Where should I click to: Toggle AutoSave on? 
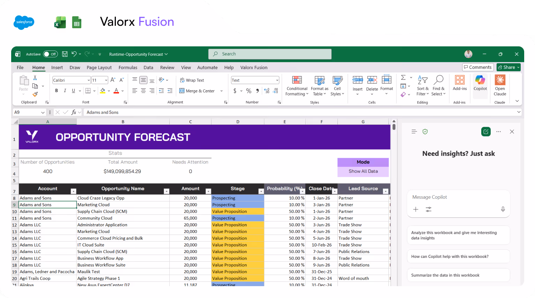click(x=50, y=54)
